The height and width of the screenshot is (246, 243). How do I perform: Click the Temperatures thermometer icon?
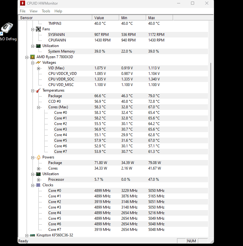[x=38, y=90]
